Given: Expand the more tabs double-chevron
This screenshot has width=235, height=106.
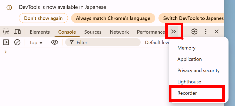Looking at the screenshot, I should 174,31.
